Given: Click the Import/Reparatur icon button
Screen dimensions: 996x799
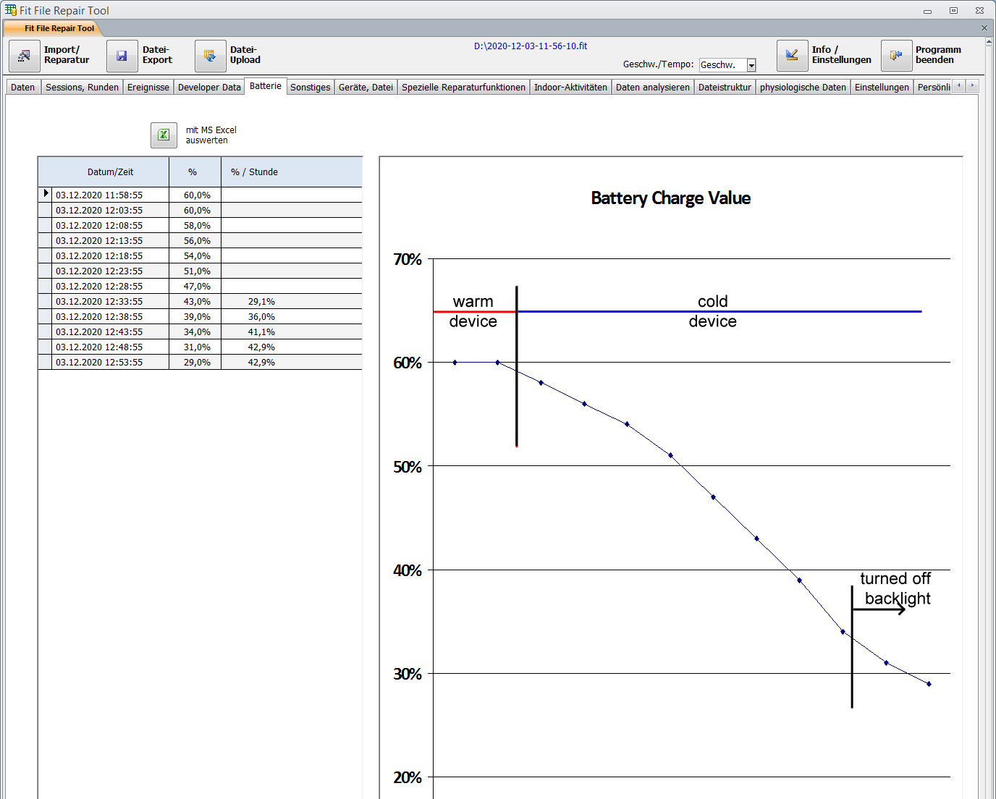Looking at the screenshot, I should (25, 56).
